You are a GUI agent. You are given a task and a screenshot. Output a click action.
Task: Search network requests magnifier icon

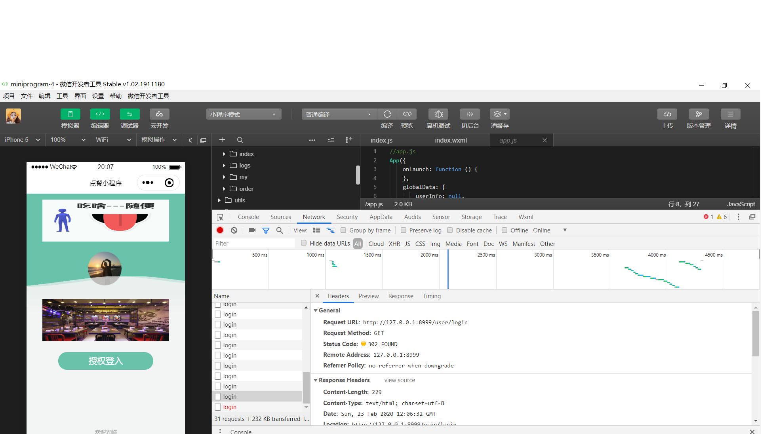(x=280, y=230)
